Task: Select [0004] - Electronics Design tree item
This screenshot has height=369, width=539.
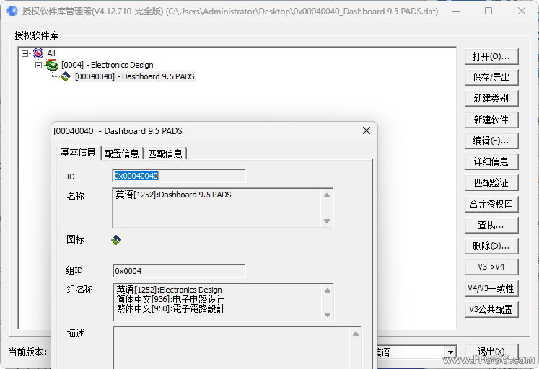Action: pyautogui.click(x=108, y=65)
